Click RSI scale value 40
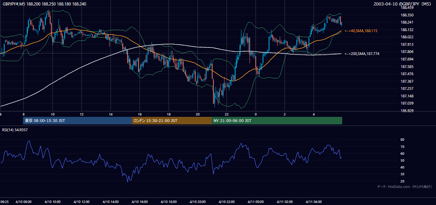This screenshot has width=436, height=205. coord(402,167)
